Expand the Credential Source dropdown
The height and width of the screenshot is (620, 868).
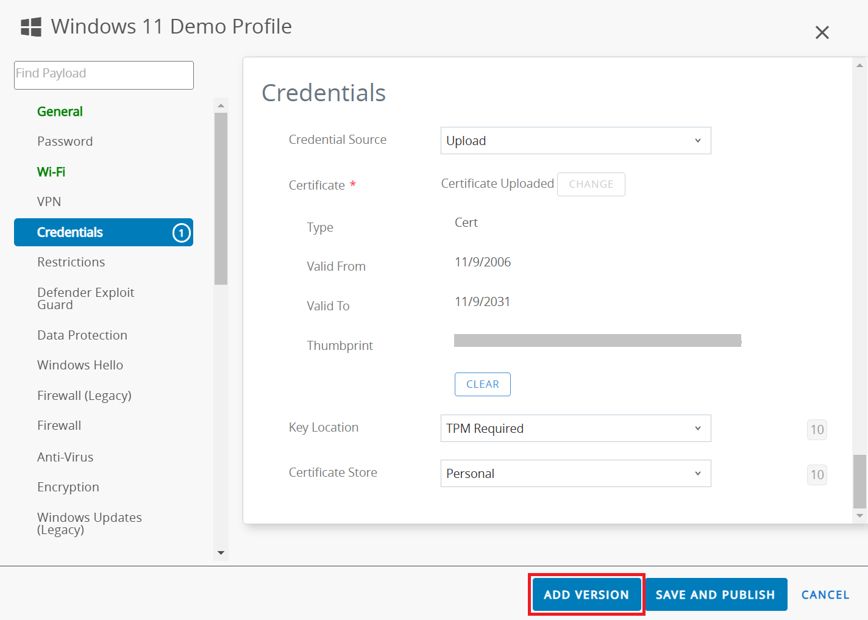575,141
